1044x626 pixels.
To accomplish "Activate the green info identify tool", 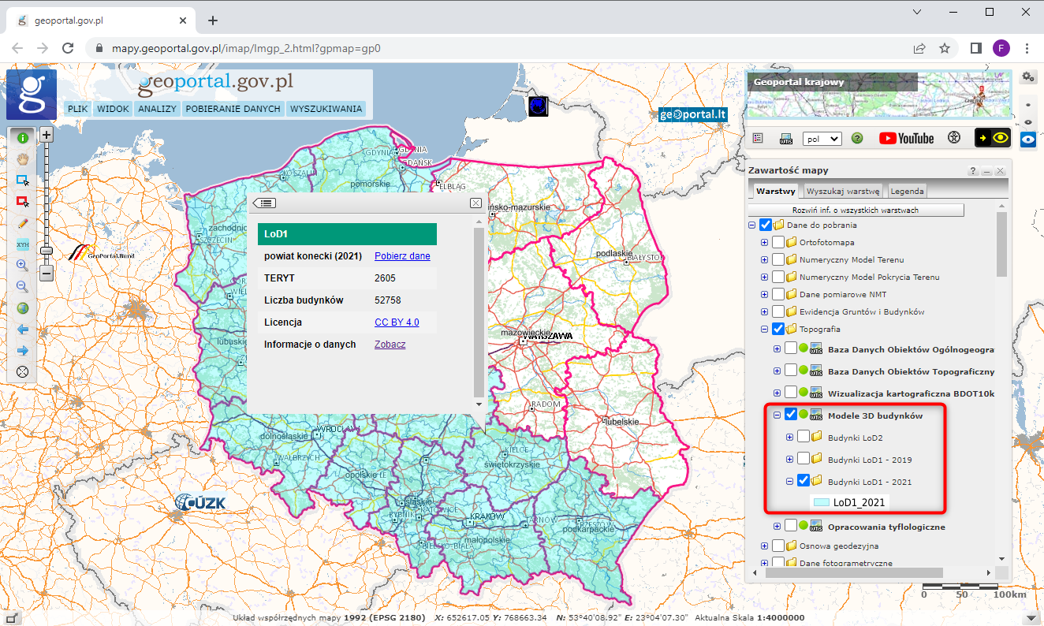I will tap(23, 138).
